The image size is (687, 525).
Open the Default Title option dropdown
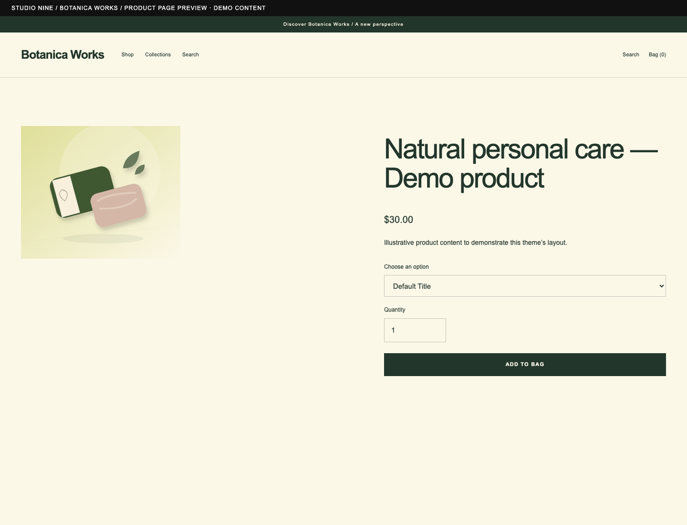coord(525,286)
